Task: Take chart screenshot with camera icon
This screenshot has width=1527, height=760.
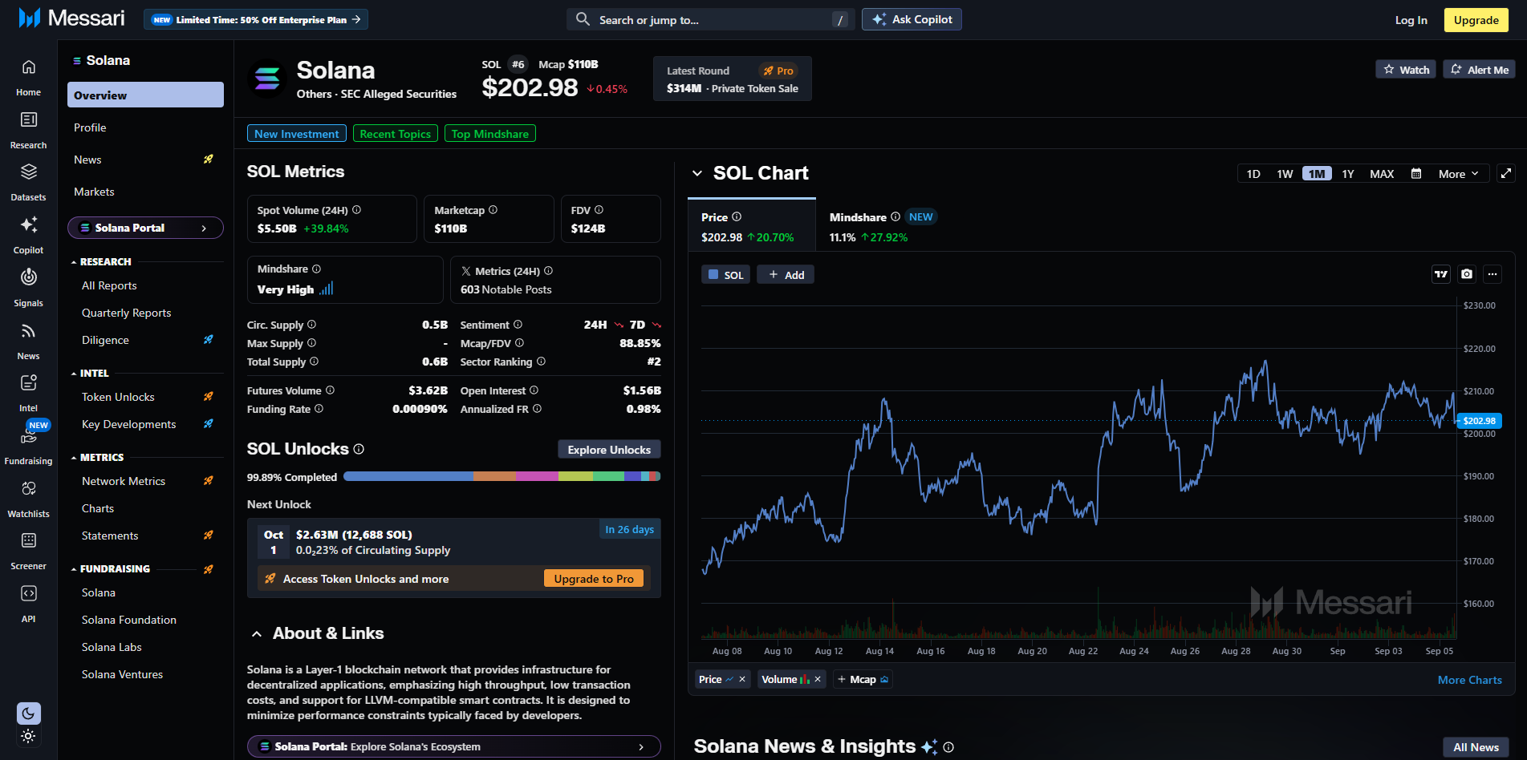Action: point(1467,274)
